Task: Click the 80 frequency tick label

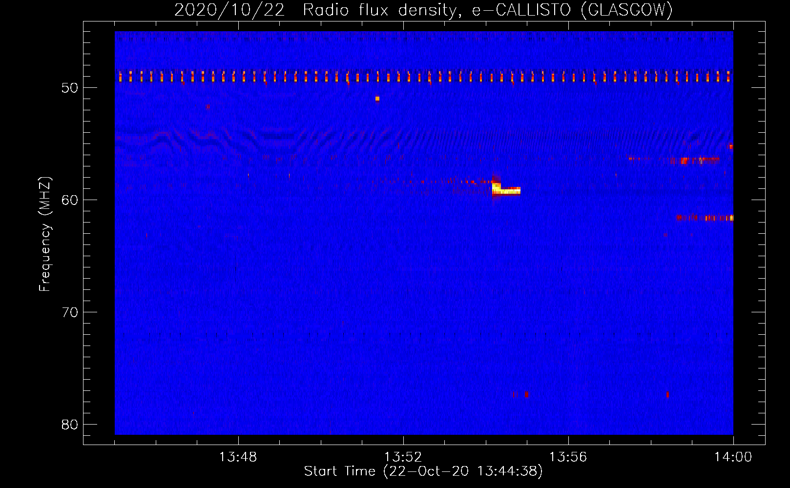Action: [70, 425]
